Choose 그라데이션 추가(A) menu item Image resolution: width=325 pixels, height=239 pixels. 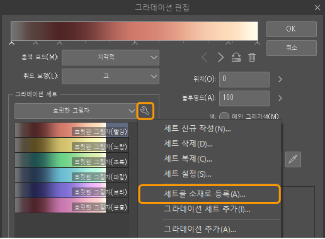(x=209, y=229)
